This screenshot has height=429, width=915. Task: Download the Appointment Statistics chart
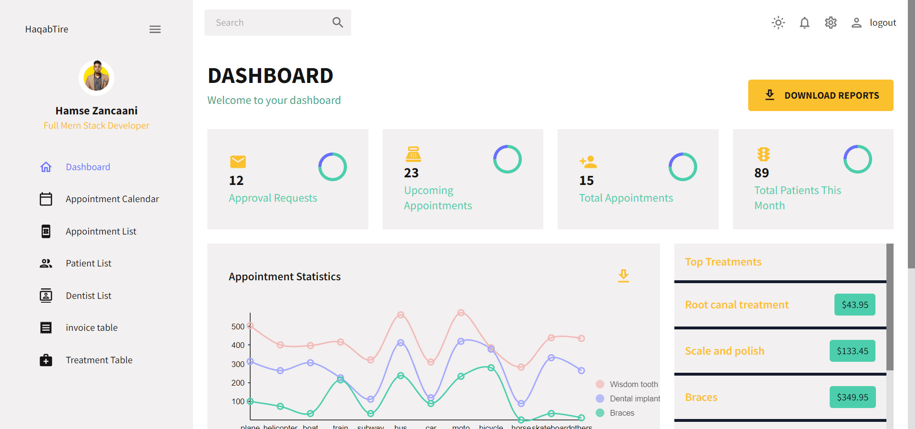[x=623, y=276]
